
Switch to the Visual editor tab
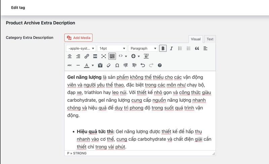coord(196,39)
